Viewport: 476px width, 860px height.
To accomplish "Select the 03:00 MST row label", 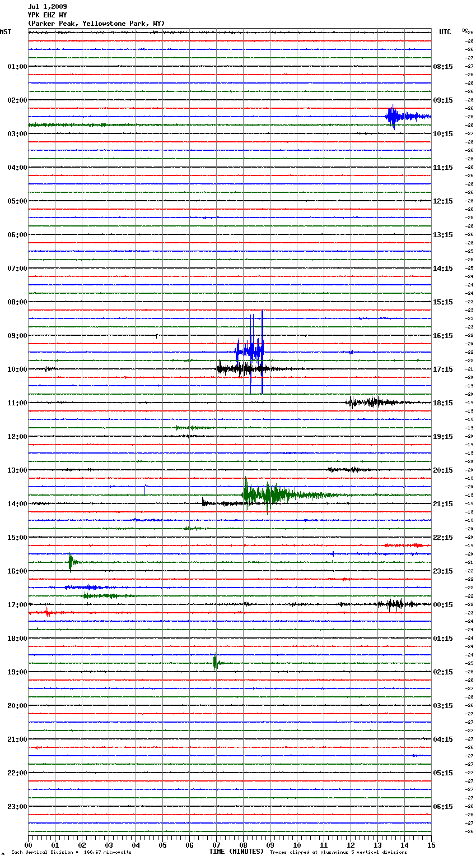I will point(17,134).
